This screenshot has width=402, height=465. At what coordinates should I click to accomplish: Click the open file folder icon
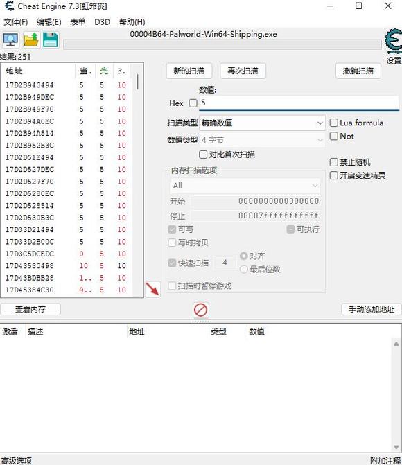pos(31,40)
